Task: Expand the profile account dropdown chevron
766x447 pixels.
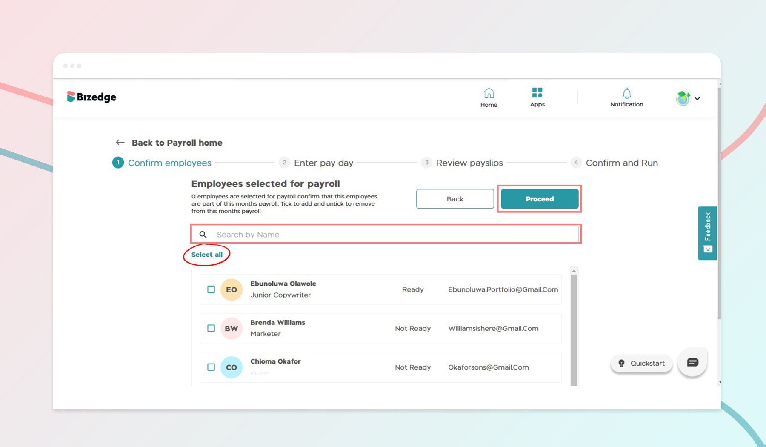Action: [698, 99]
